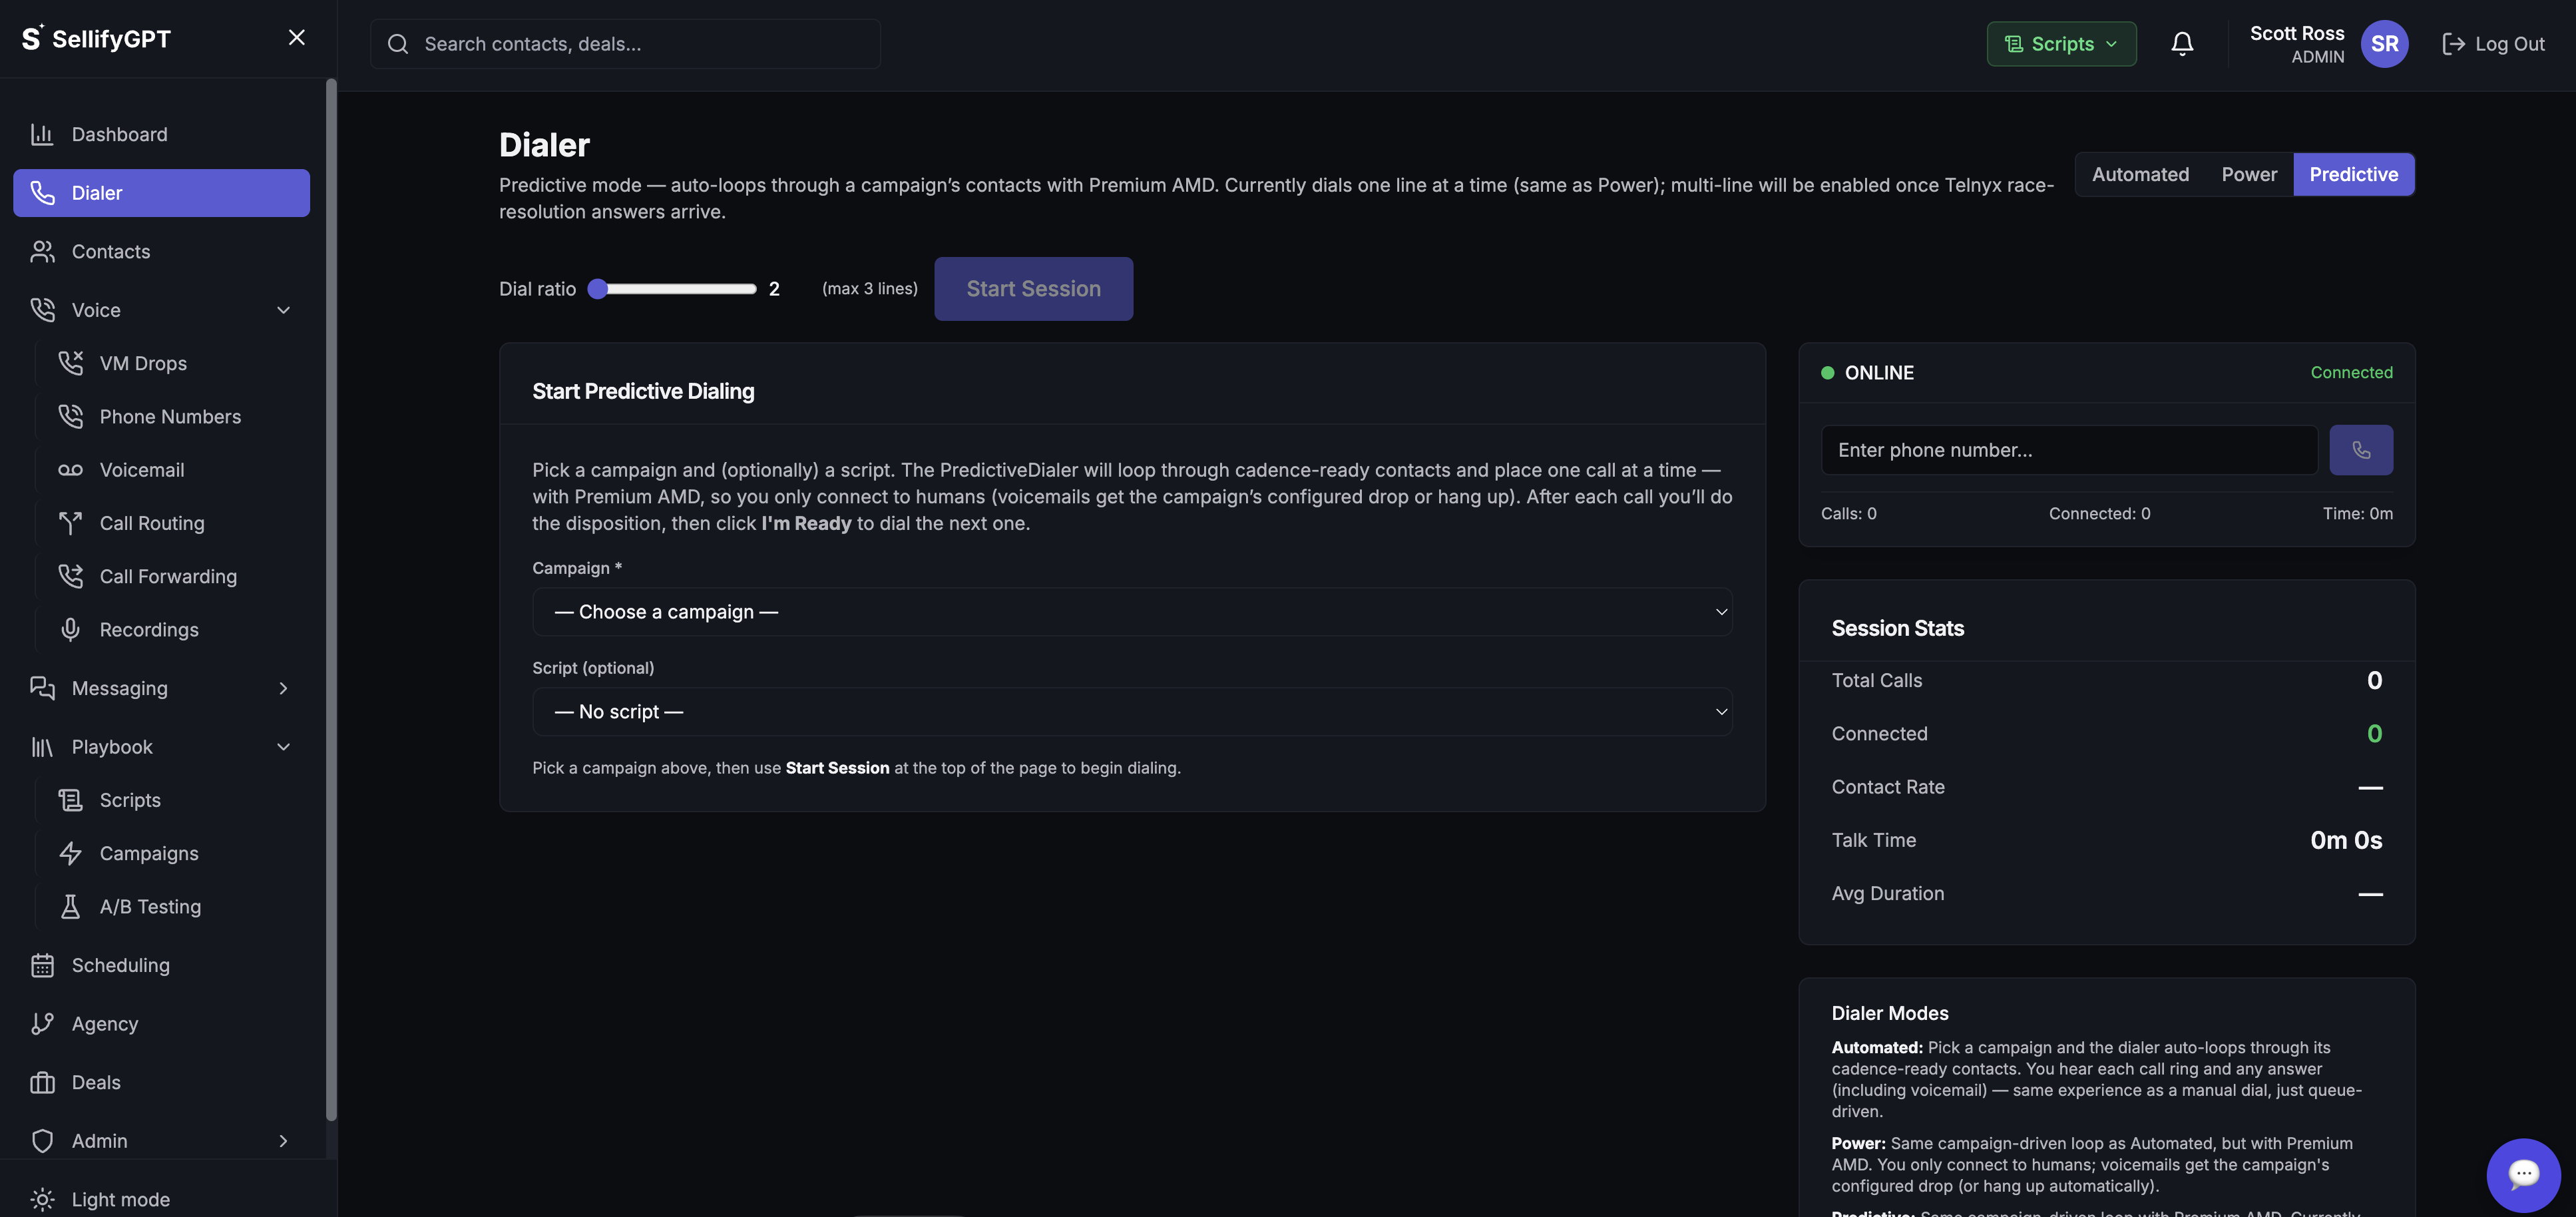
Task: Click the green call button
Action: pyautogui.click(x=2361, y=450)
